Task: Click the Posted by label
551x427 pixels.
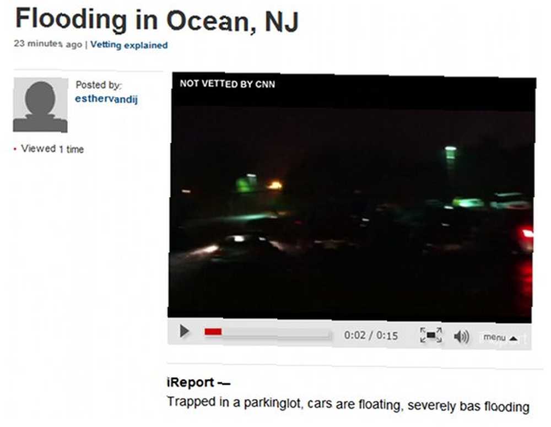Action: coord(99,85)
